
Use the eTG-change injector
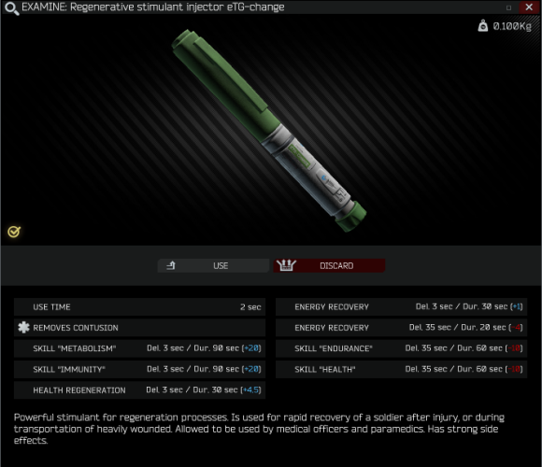[213, 265]
